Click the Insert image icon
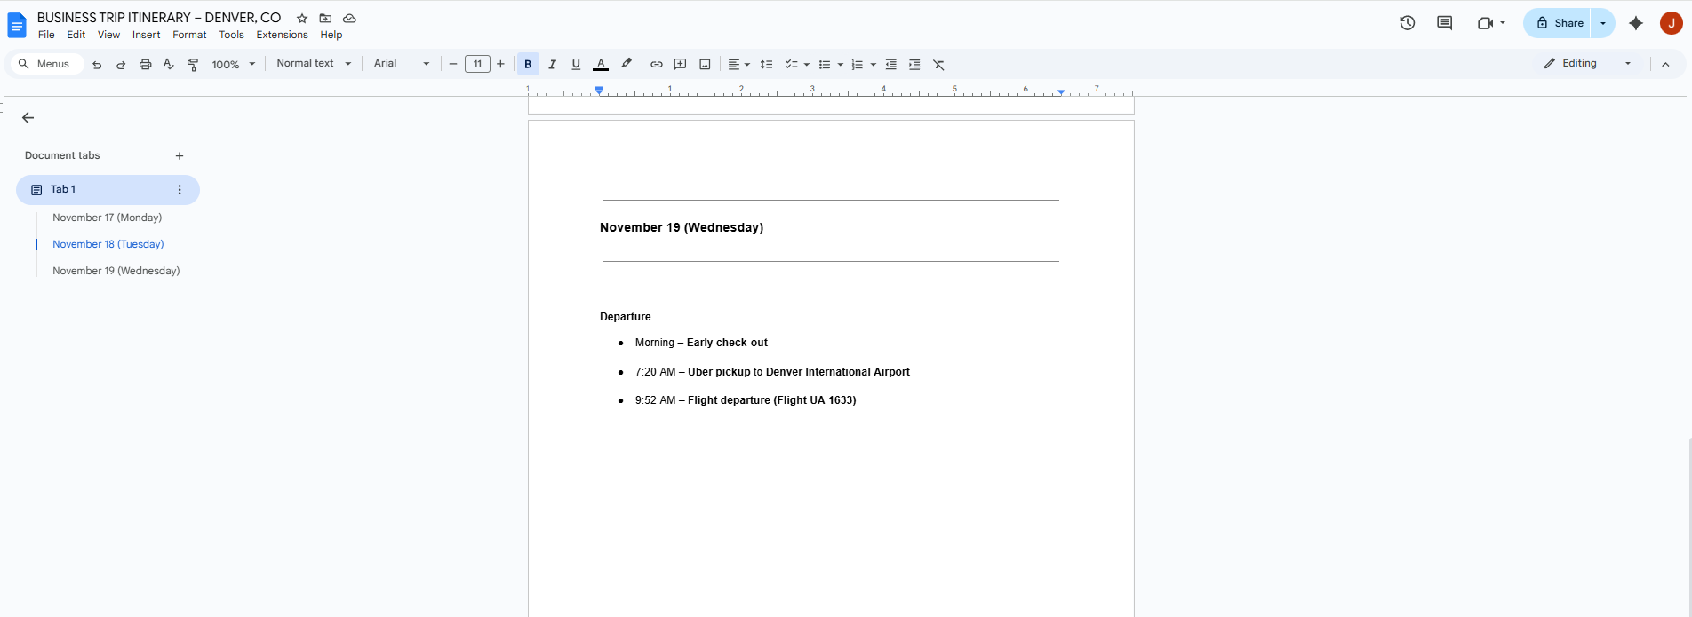The height and width of the screenshot is (617, 1692). tap(705, 64)
